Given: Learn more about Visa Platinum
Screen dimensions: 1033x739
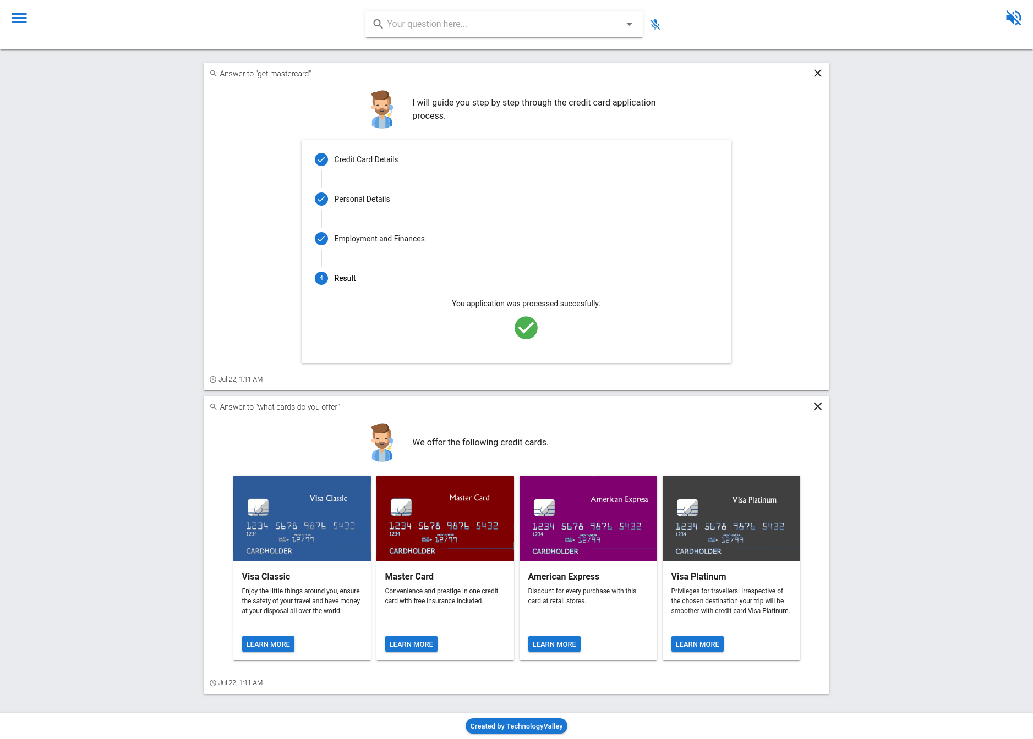Looking at the screenshot, I should click(697, 644).
